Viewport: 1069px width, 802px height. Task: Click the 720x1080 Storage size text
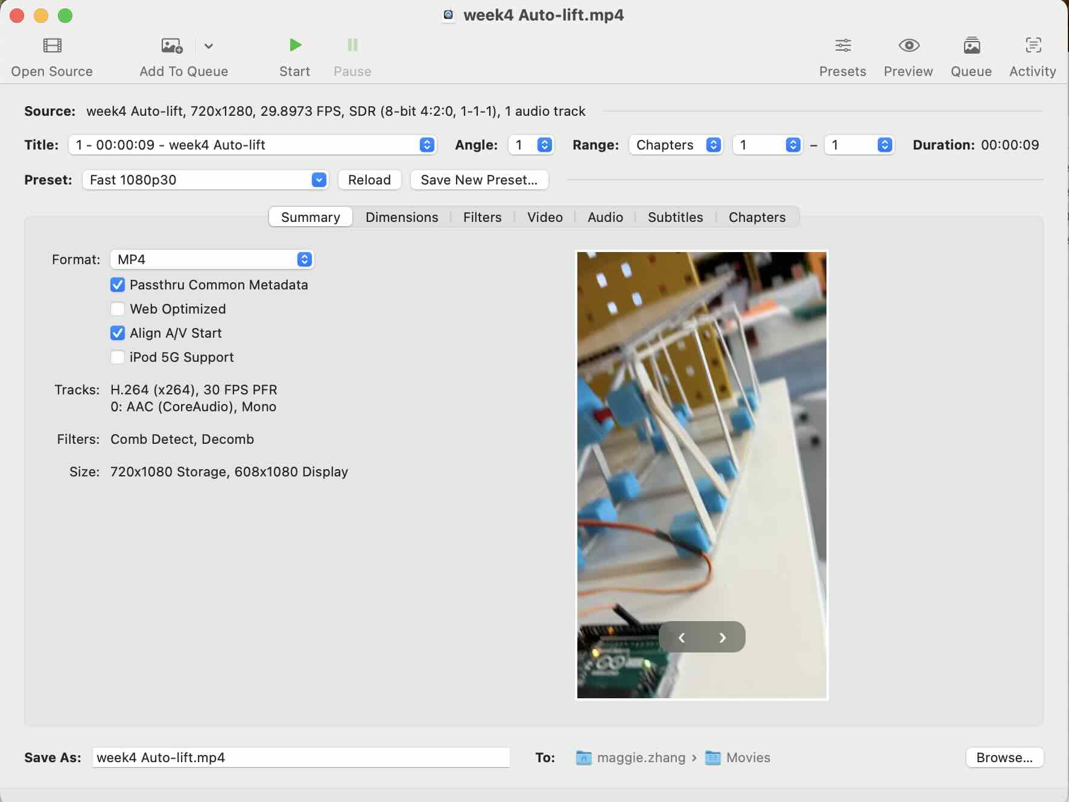(x=229, y=472)
